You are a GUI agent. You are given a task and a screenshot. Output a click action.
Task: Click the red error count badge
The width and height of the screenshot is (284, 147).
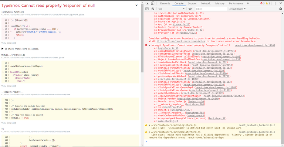[x=263, y=3]
